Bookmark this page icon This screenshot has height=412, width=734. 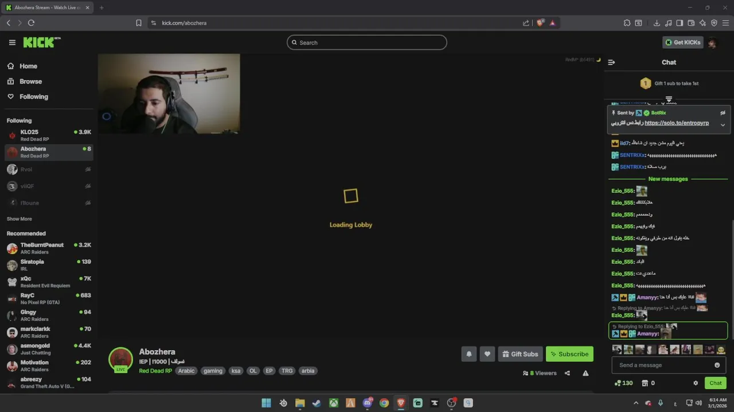(139, 23)
